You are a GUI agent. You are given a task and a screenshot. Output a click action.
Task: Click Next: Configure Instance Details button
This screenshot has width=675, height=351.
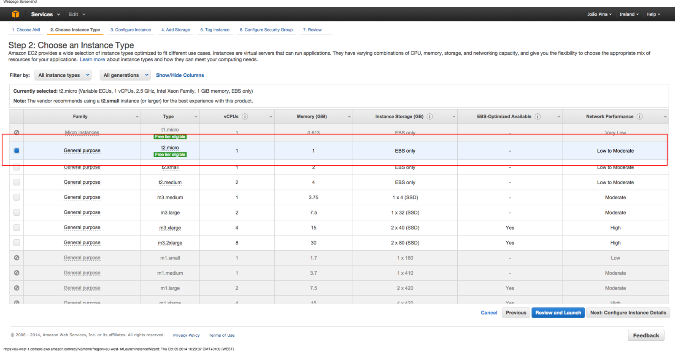point(628,313)
